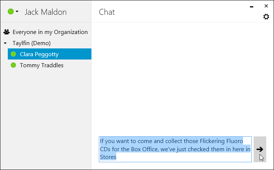The width and height of the screenshot is (274, 170).
Task: Close the chat window
Action: [x=266, y=6]
